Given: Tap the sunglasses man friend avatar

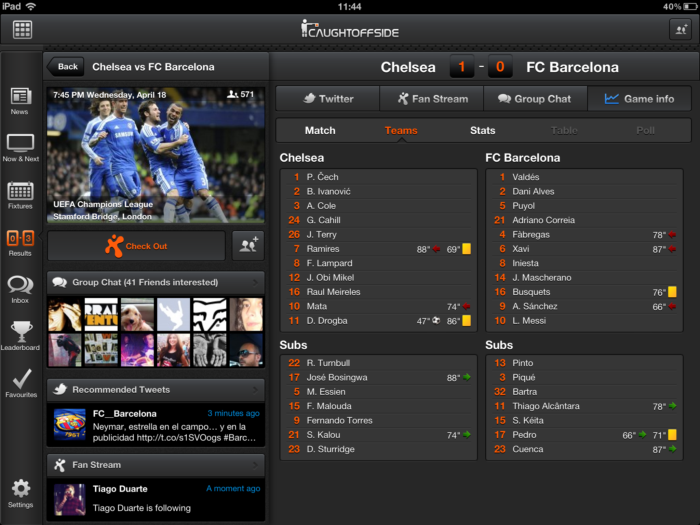Looking at the screenshot, I should (x=246, y=350).
